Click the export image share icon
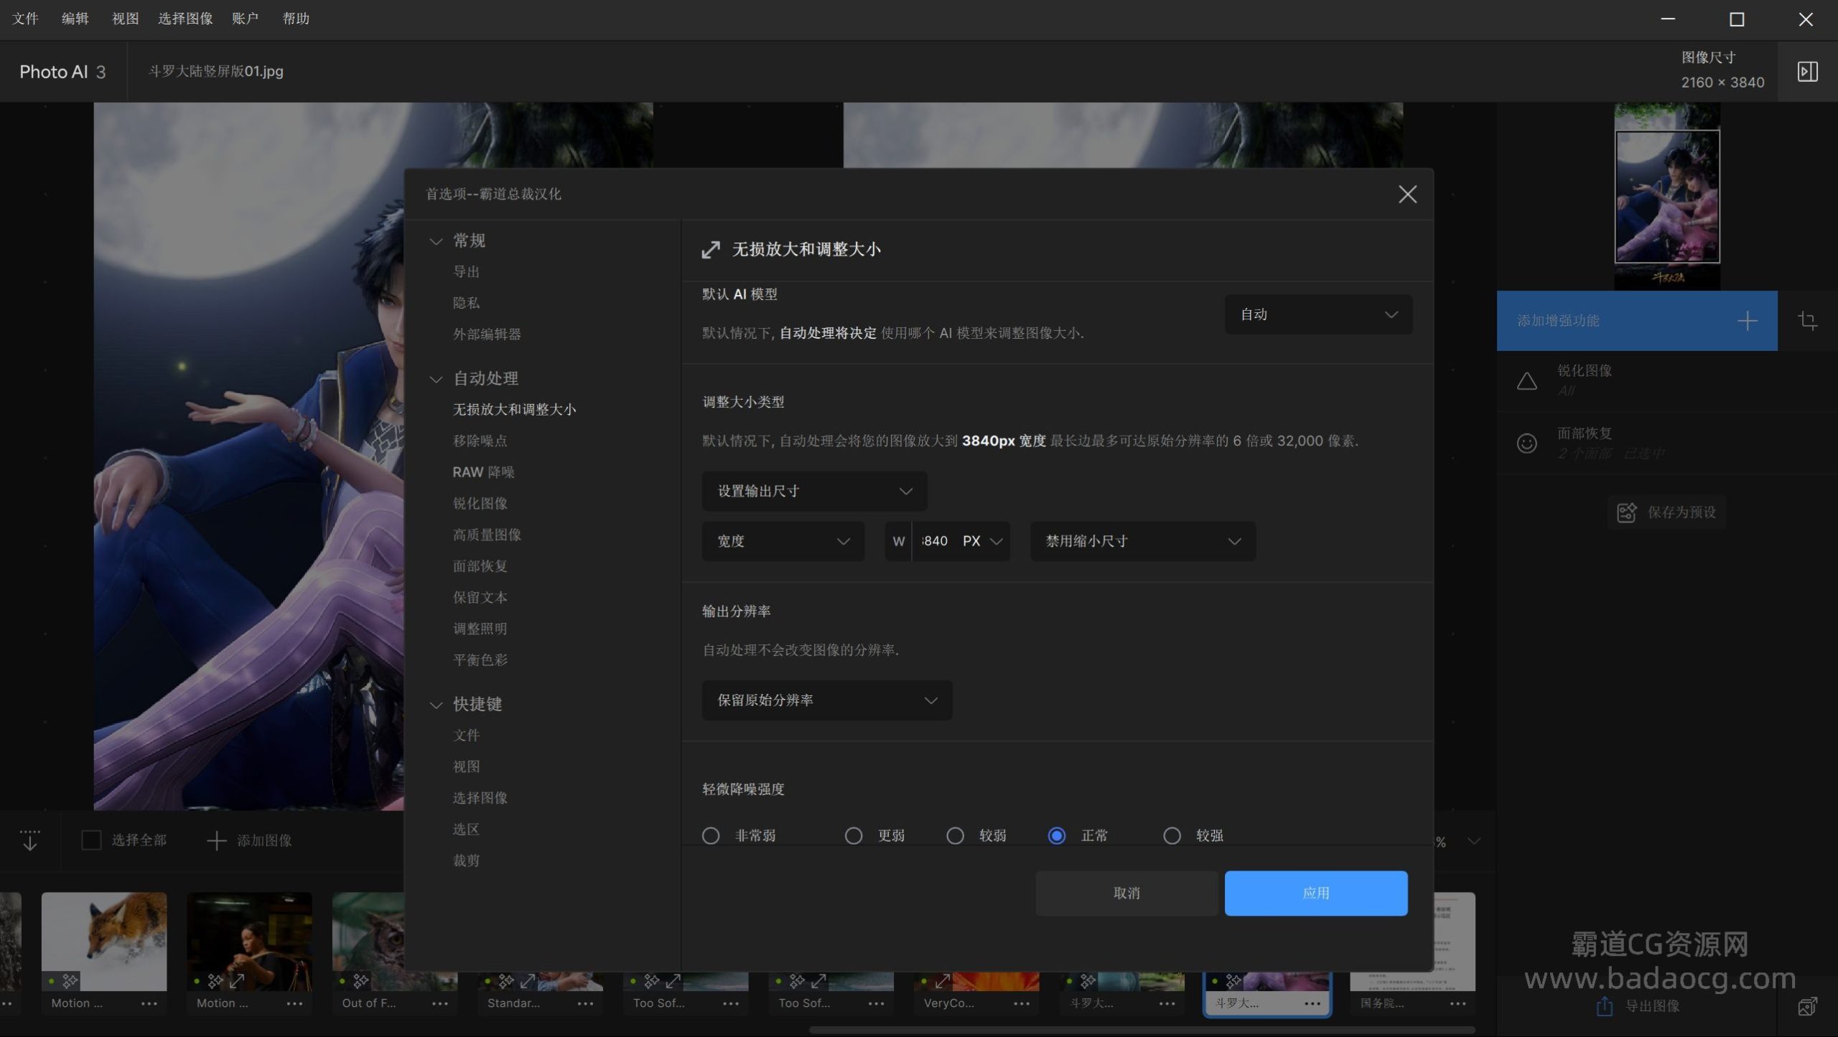Image resolution: width=1838 pixels, height=1037 pixels. click(1604, 1006)
